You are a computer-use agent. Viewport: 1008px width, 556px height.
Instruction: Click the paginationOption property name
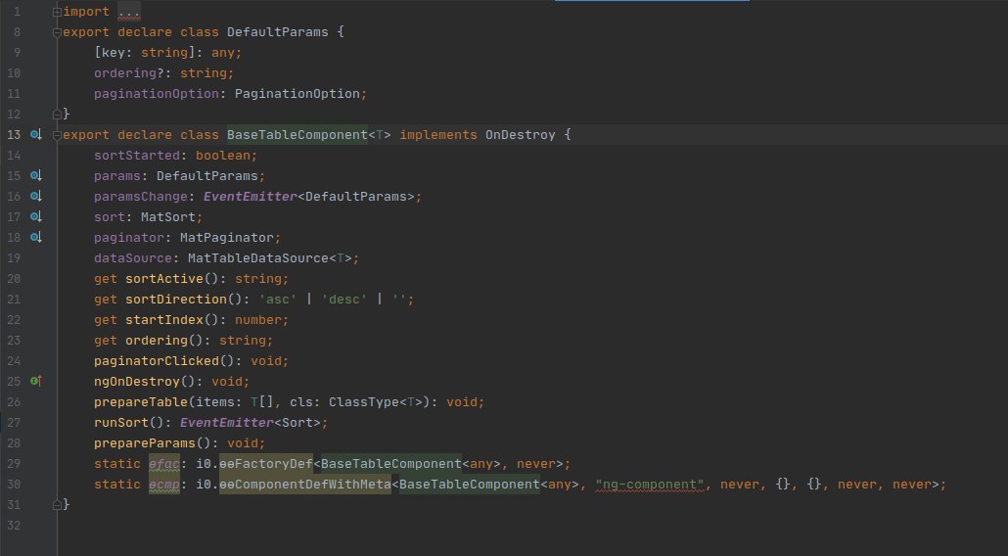157,94
